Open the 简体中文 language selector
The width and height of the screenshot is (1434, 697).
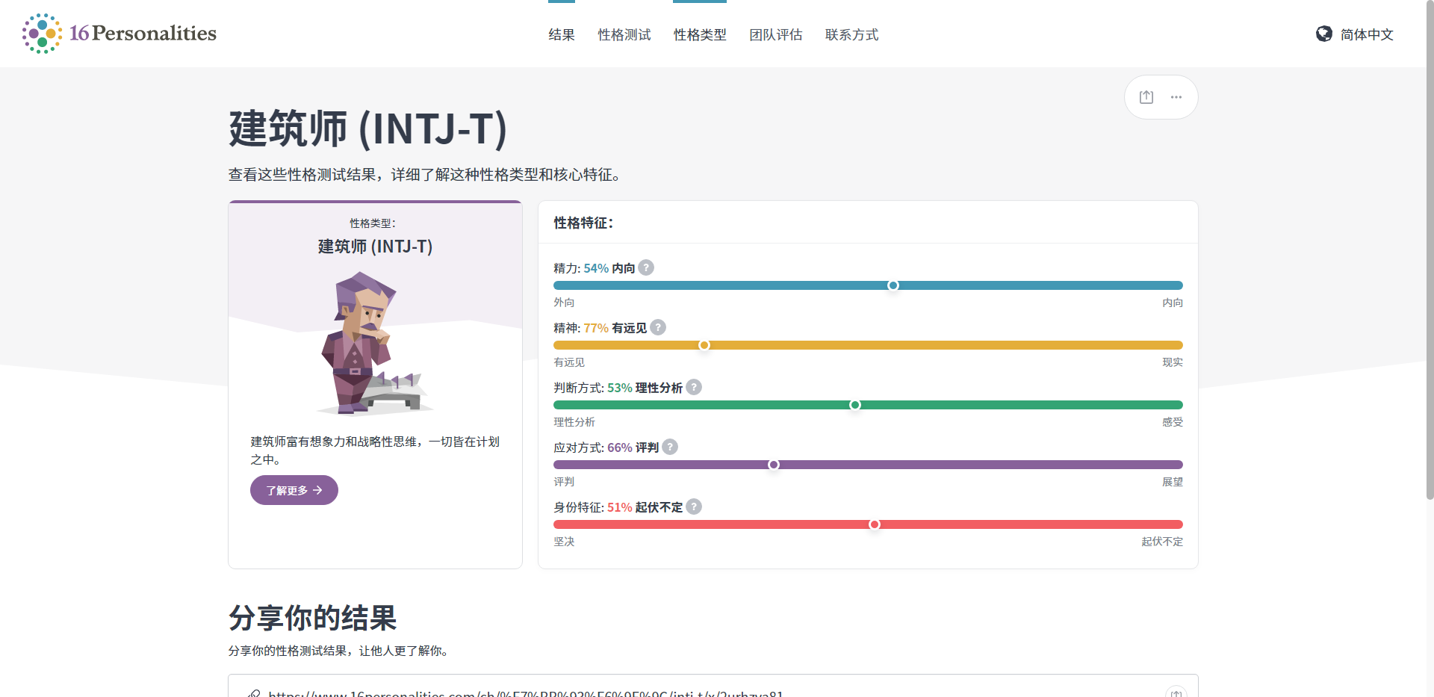[x=1366, y=34]
